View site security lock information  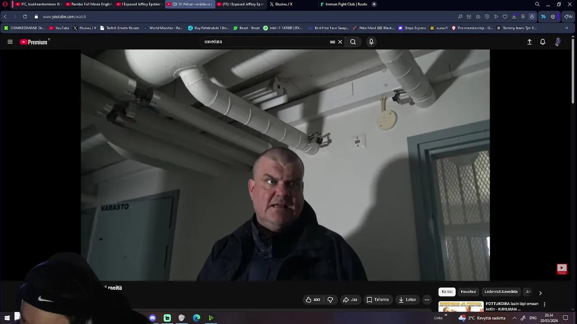point(37,17)
